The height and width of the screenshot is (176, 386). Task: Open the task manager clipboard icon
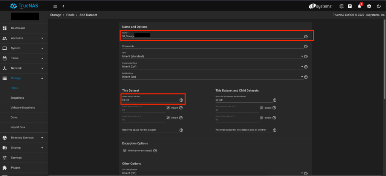pos(350,6)
